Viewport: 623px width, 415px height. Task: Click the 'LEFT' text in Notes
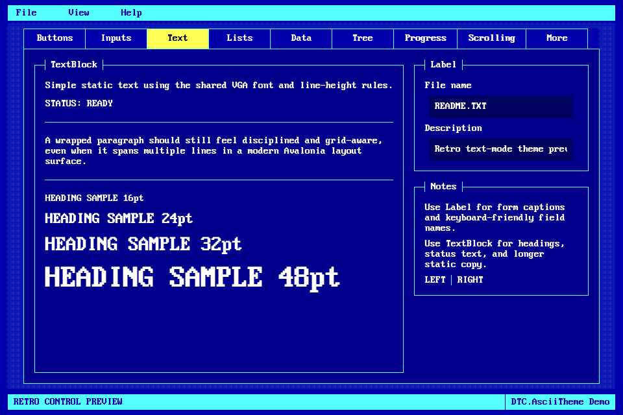click(x=435, y=280)
